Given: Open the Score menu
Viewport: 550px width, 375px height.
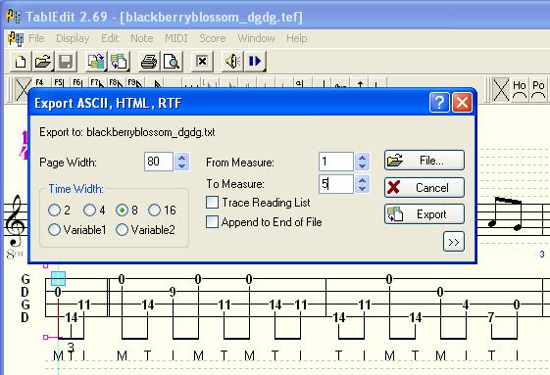Looking at the screenshot, I should [212, 38].
